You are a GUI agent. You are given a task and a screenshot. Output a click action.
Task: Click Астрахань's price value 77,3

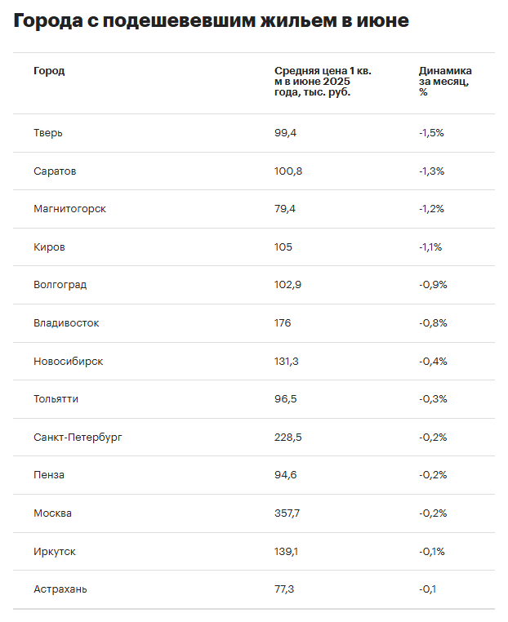point(285,589)
